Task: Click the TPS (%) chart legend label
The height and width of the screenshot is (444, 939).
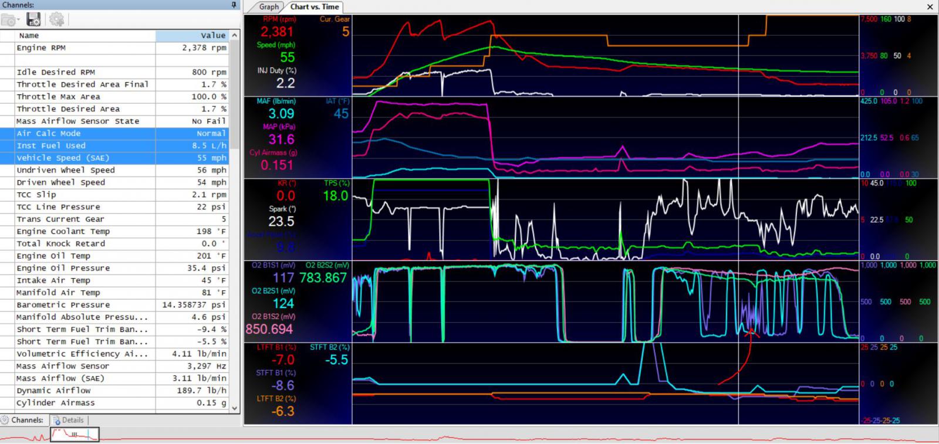Action: [336, 183]
